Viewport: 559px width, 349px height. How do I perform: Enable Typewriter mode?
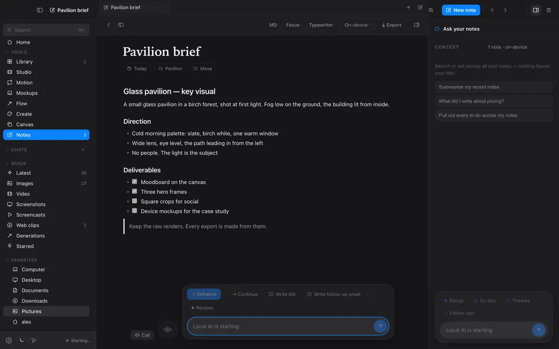321,25
